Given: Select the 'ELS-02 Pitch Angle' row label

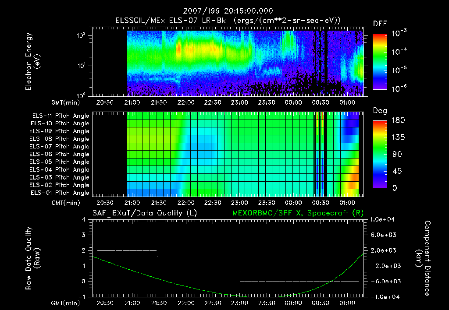Looking at the screenshot, I should (59, 185).
